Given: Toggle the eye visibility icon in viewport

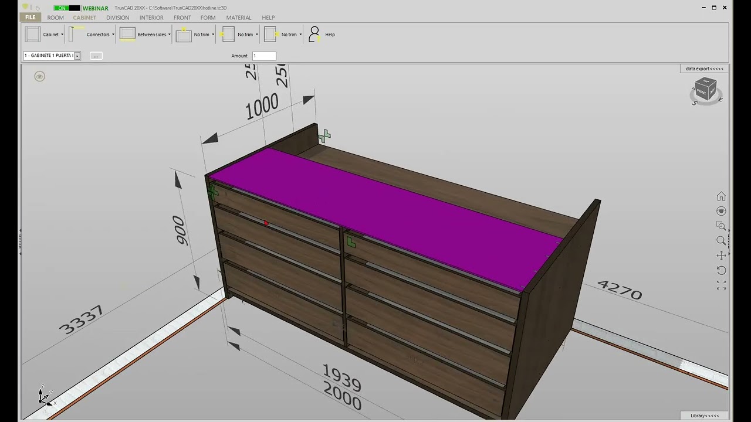Looking at the screenshot, I should pyautogui.click(x=39, y=76).
